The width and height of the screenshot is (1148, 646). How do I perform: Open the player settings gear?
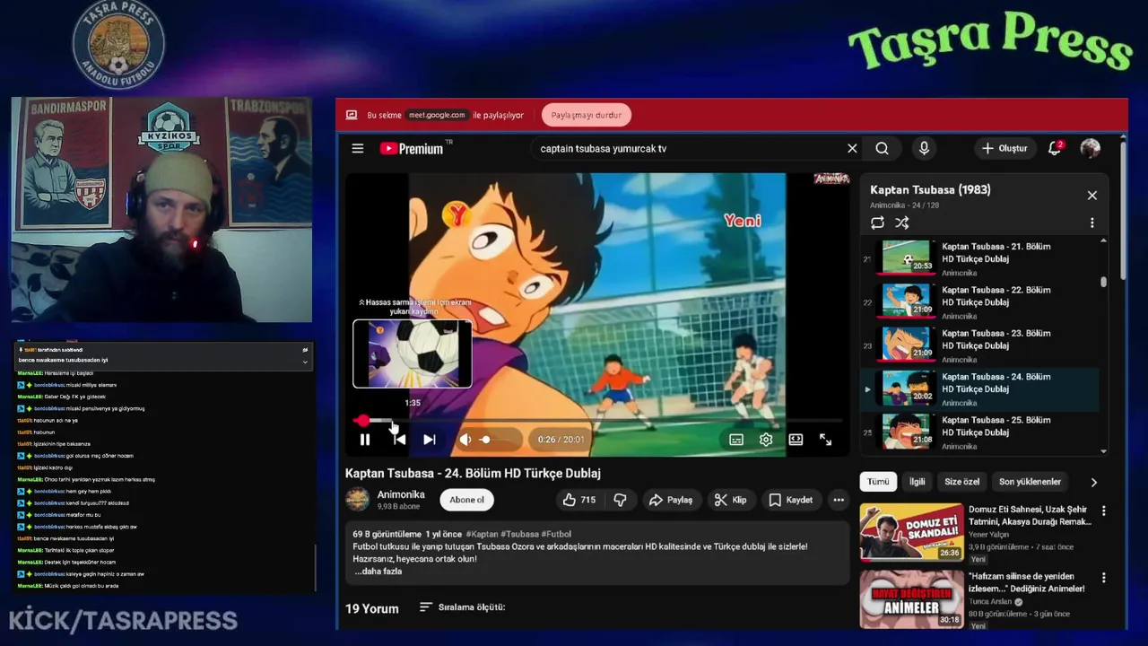click(x=766, y=440)
